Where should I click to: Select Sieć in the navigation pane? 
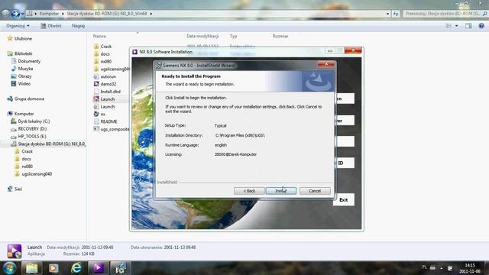[x=18, y=189]
